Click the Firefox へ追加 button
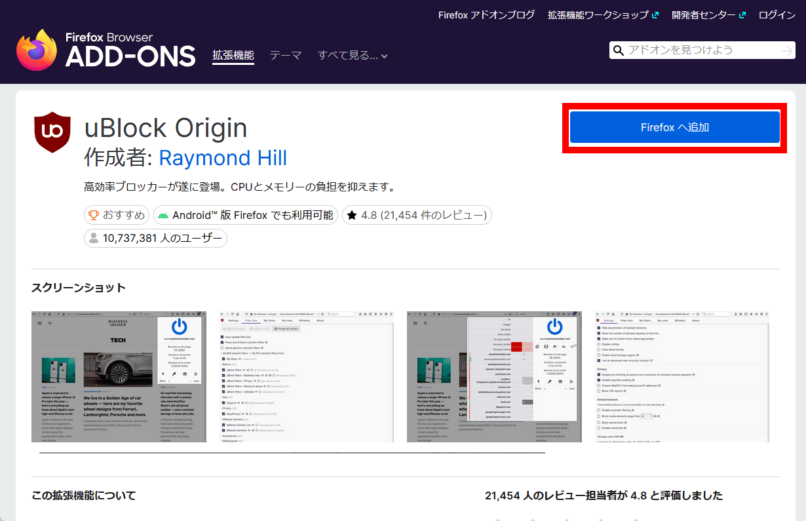Viewport: 806px width, 521px height. click(675, 127)
